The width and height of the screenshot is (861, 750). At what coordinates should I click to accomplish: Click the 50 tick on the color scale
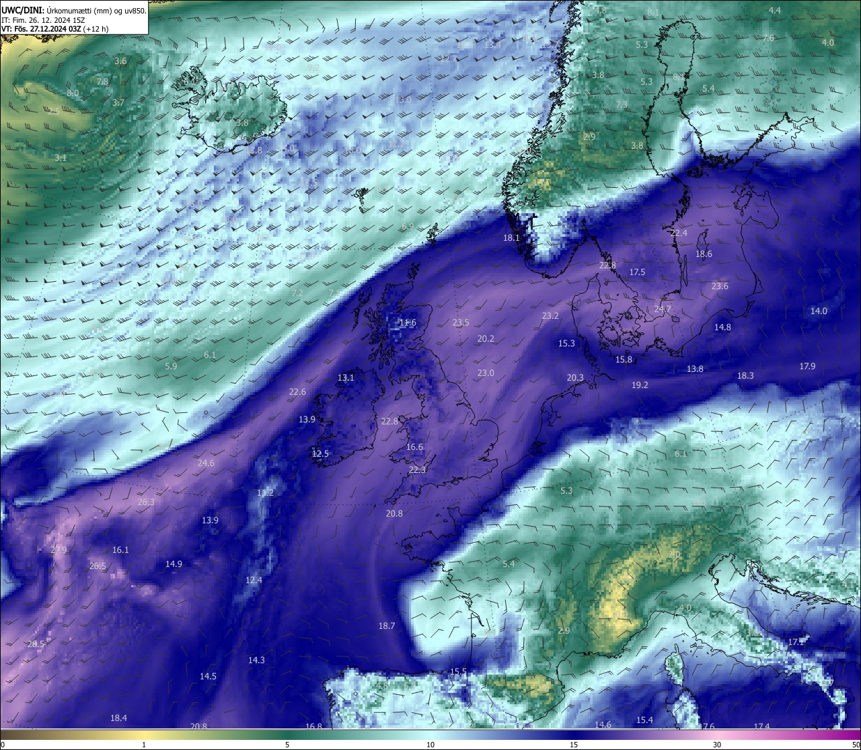coord(855,745)
